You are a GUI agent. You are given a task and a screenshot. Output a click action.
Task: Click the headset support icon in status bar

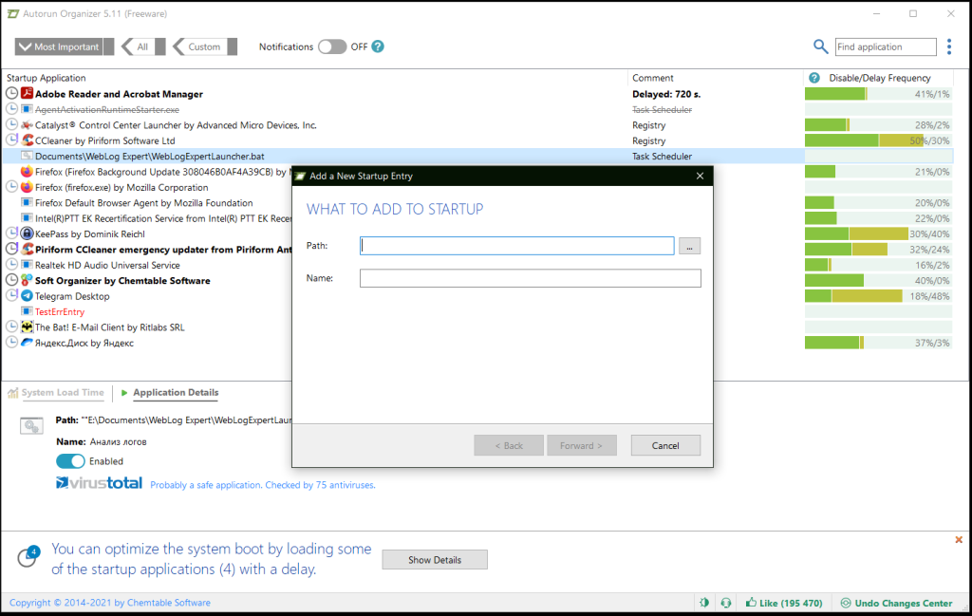pos(726,603)
